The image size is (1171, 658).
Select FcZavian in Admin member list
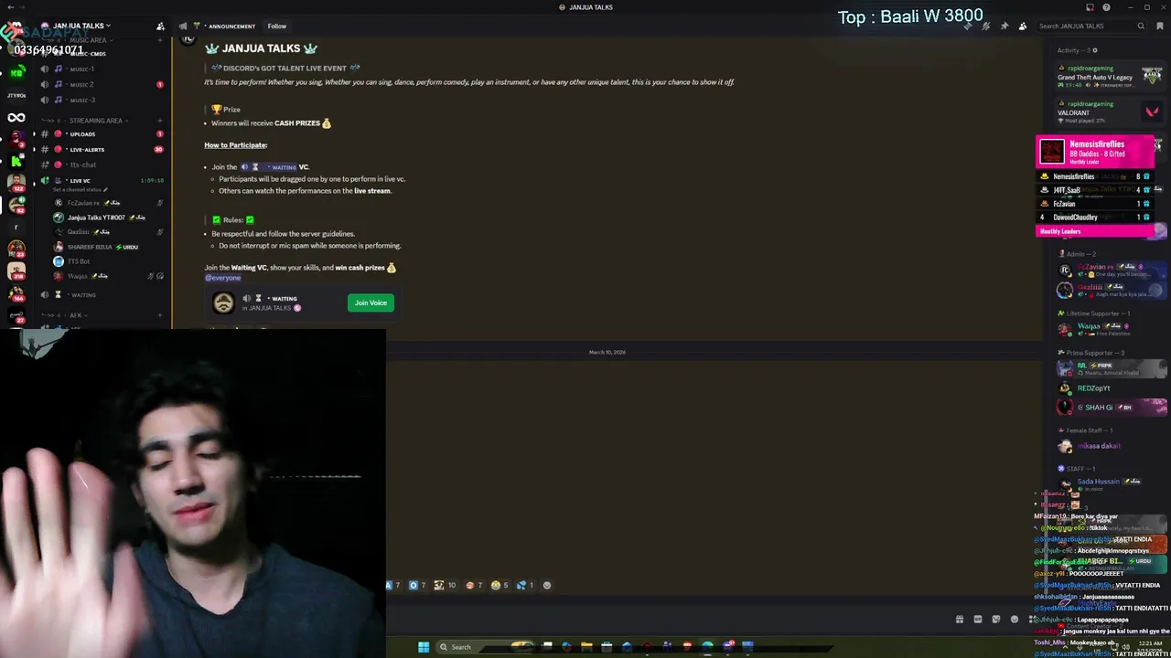tap(1110, 270)
